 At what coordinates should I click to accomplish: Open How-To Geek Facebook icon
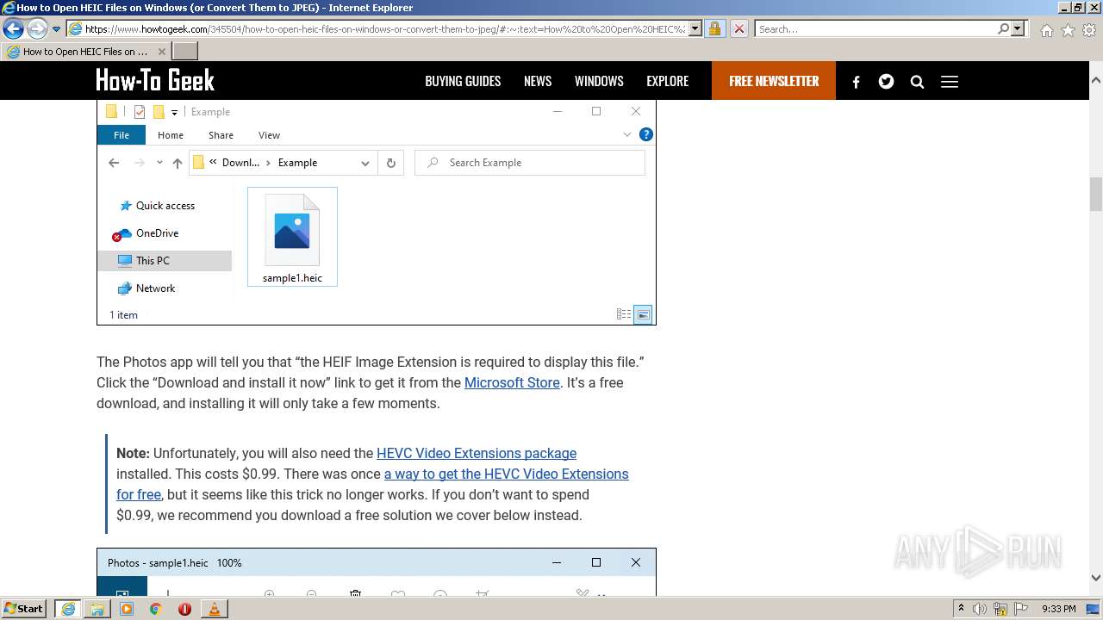[x=856, y=82]
